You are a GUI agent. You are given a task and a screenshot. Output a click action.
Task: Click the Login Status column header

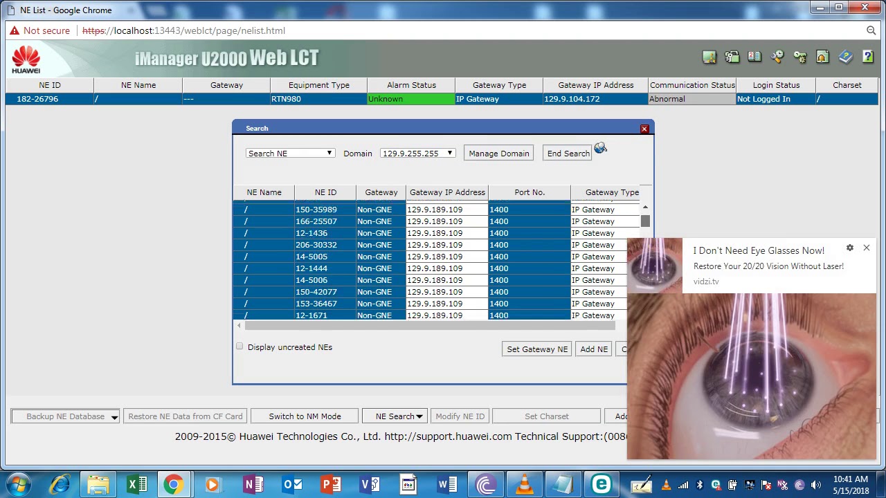coord(777,85)
